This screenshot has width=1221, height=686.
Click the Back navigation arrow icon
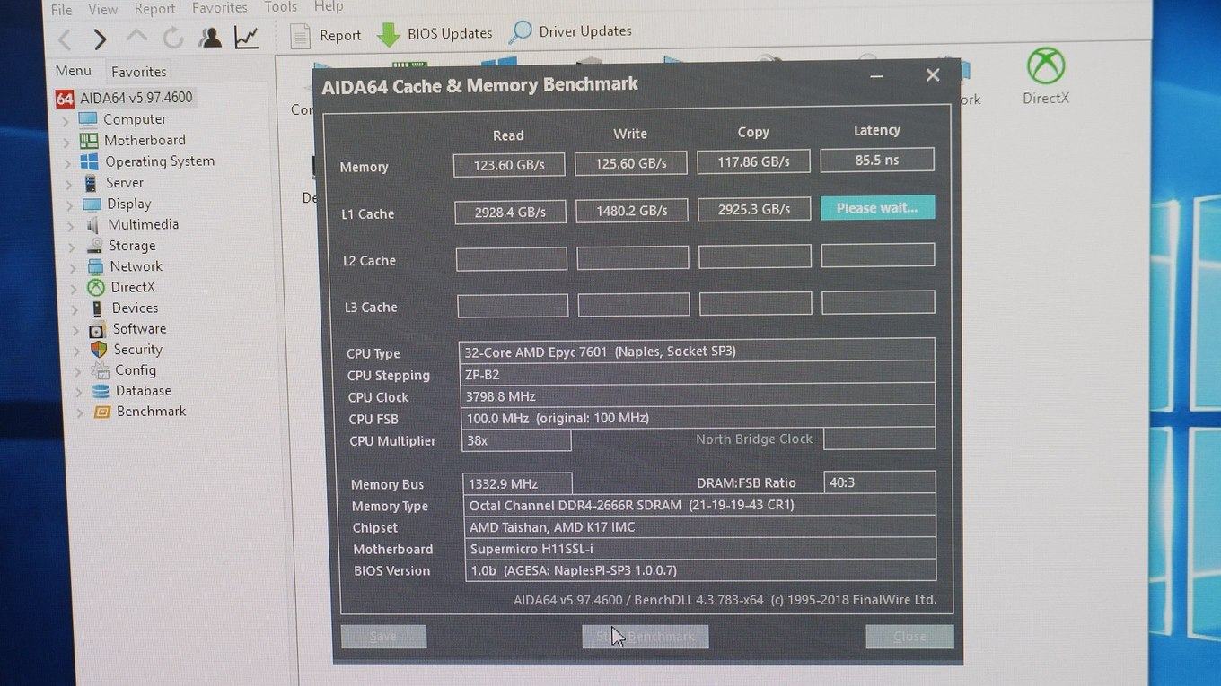click(65, 39)
